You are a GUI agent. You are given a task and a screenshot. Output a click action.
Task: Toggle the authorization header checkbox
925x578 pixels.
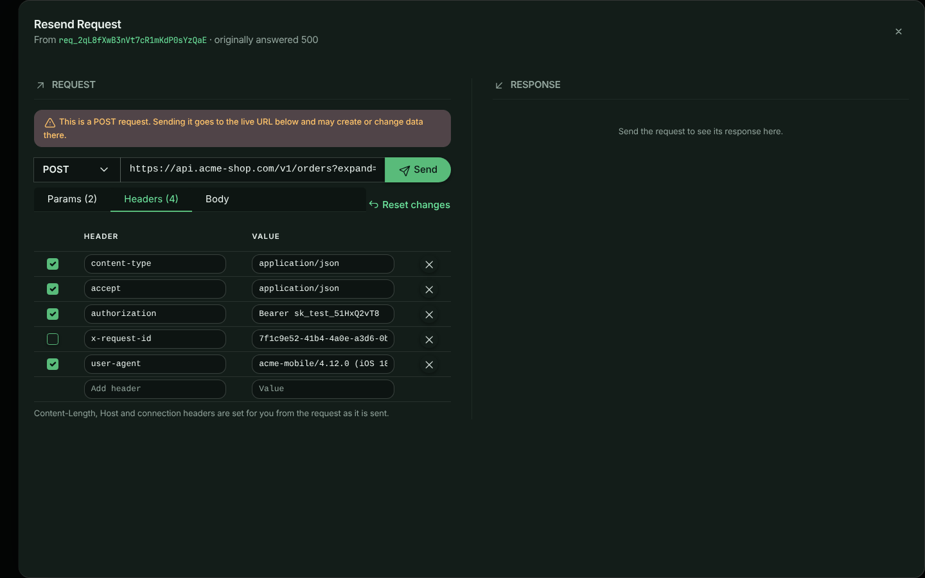[x=53, y=314]
